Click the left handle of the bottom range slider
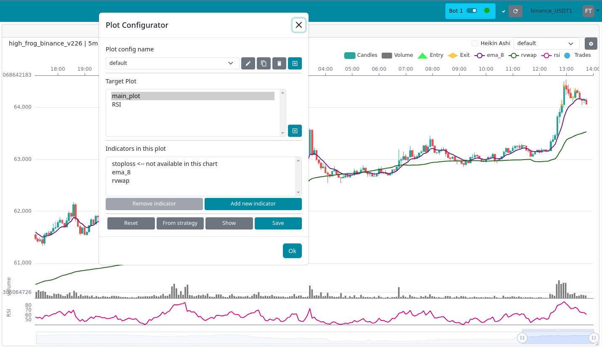This screenshot has width=602, height=347. (522, 338)
